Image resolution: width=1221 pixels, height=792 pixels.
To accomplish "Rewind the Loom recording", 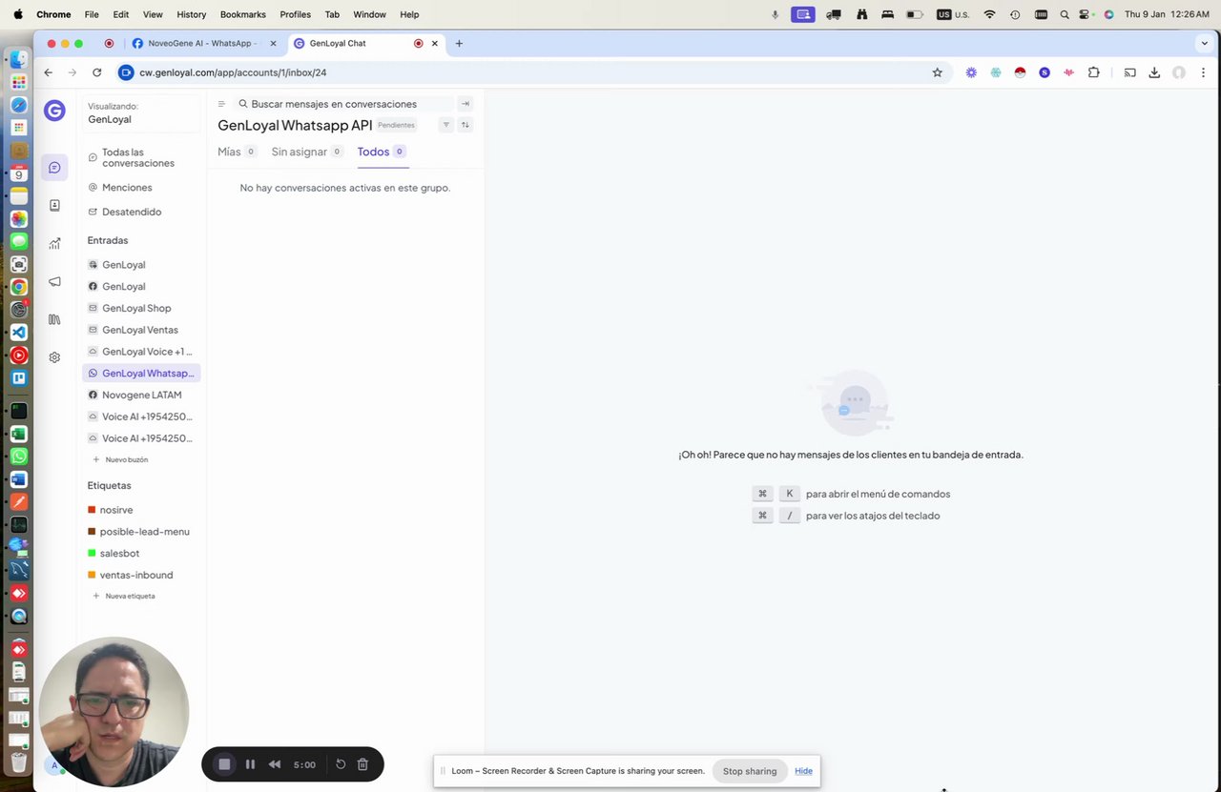I will click(275, 764).
